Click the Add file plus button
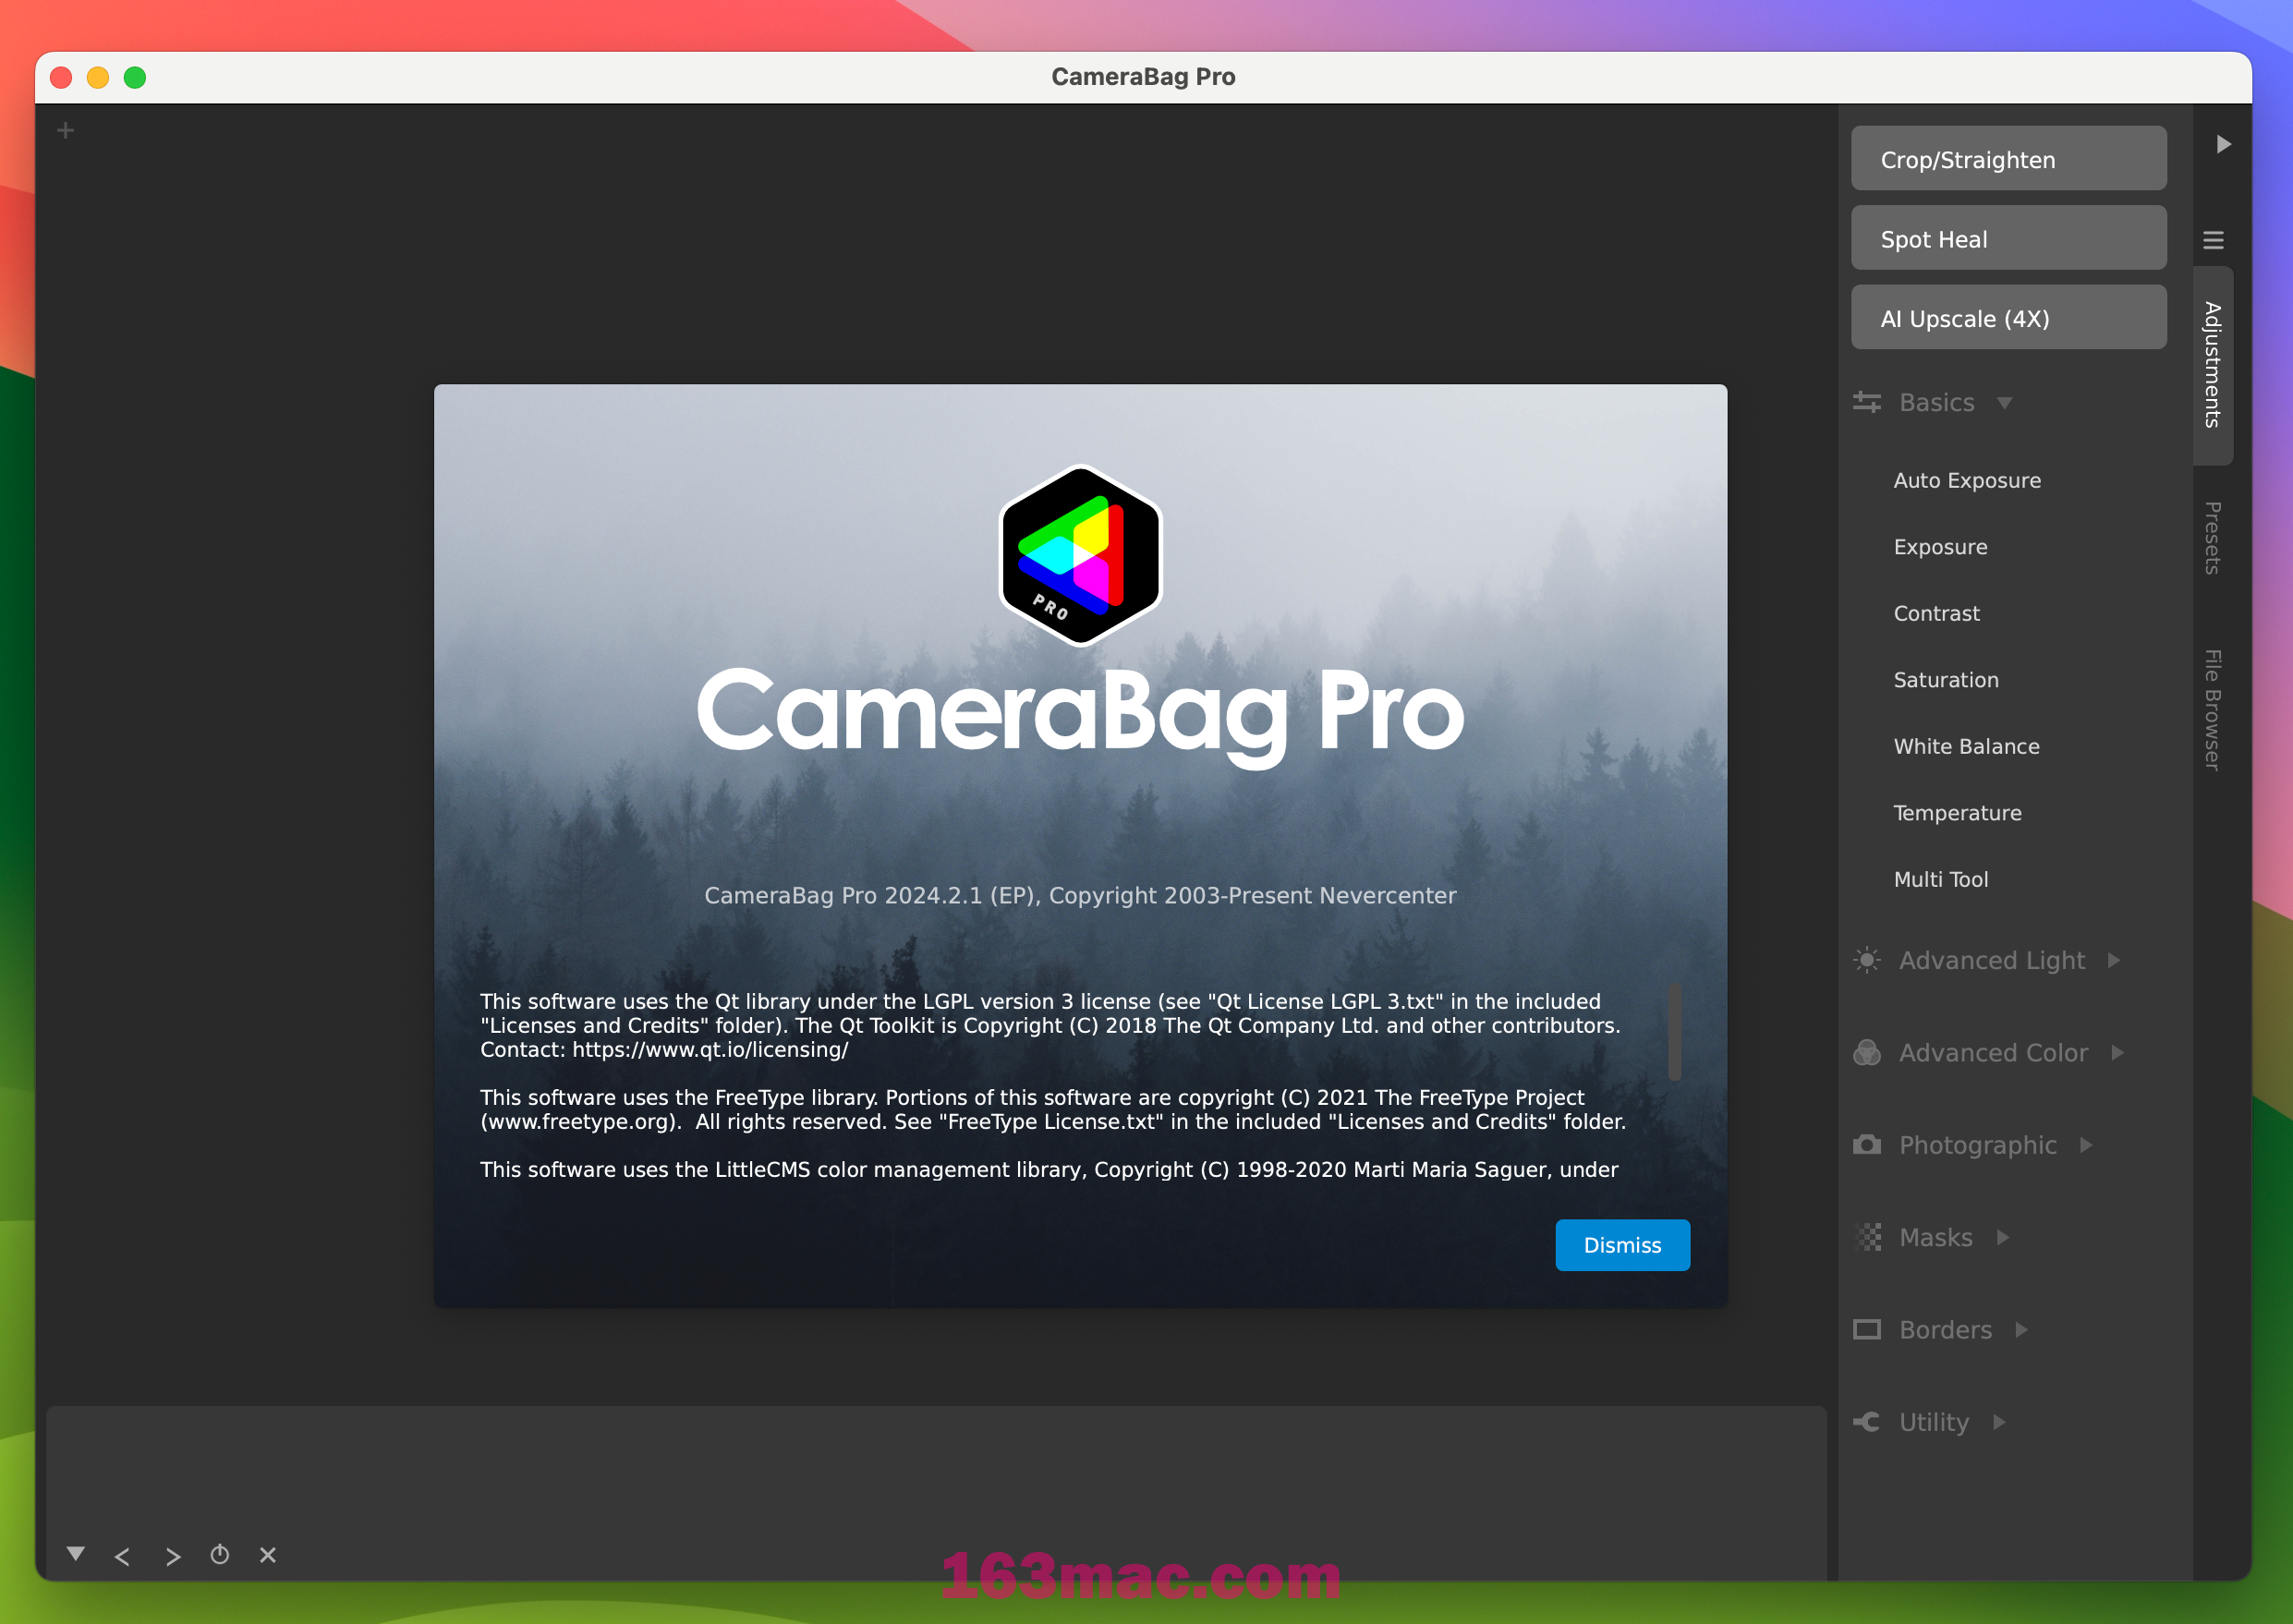Image resolution: width=2293 pixels, height=1624 pixels. [x=65, y=130]
